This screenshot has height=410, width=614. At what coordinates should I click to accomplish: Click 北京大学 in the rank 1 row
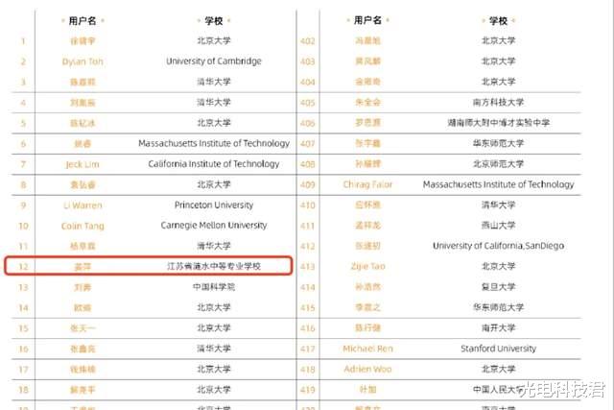pyautogui.click(x=214, y=40)
